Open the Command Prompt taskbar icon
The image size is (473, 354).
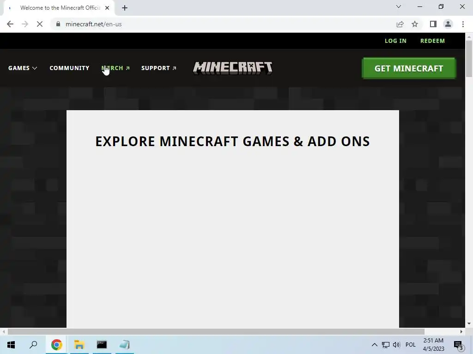(102, 345)
